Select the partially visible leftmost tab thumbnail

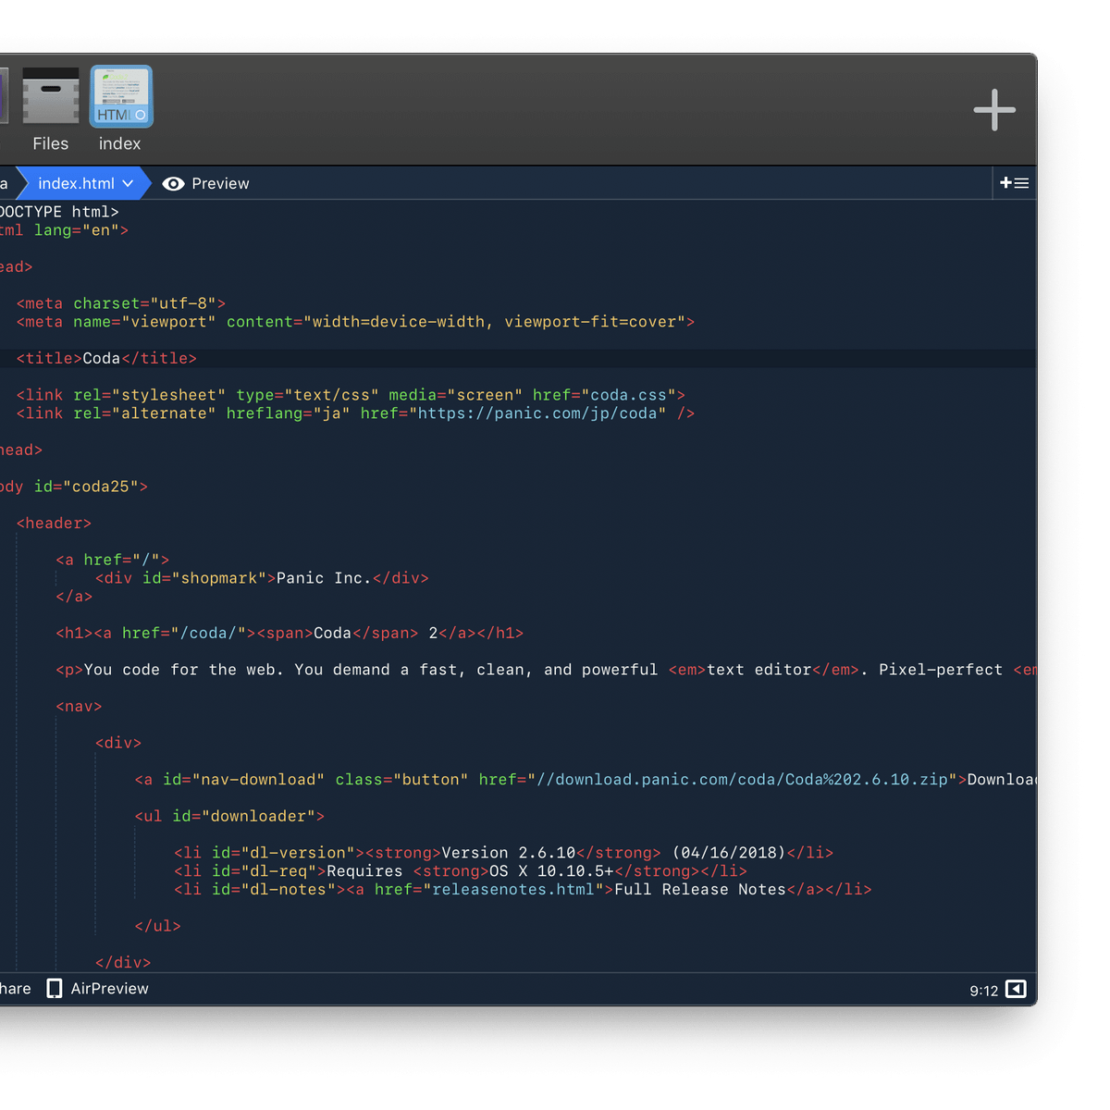click(4, 97)
